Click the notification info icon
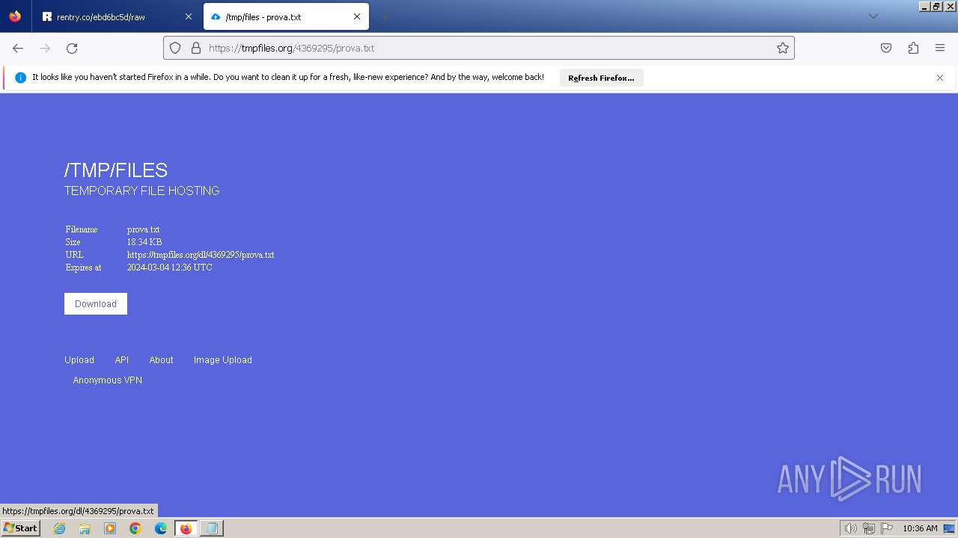Screen dimensions: 958x538 tap(20, 78)
